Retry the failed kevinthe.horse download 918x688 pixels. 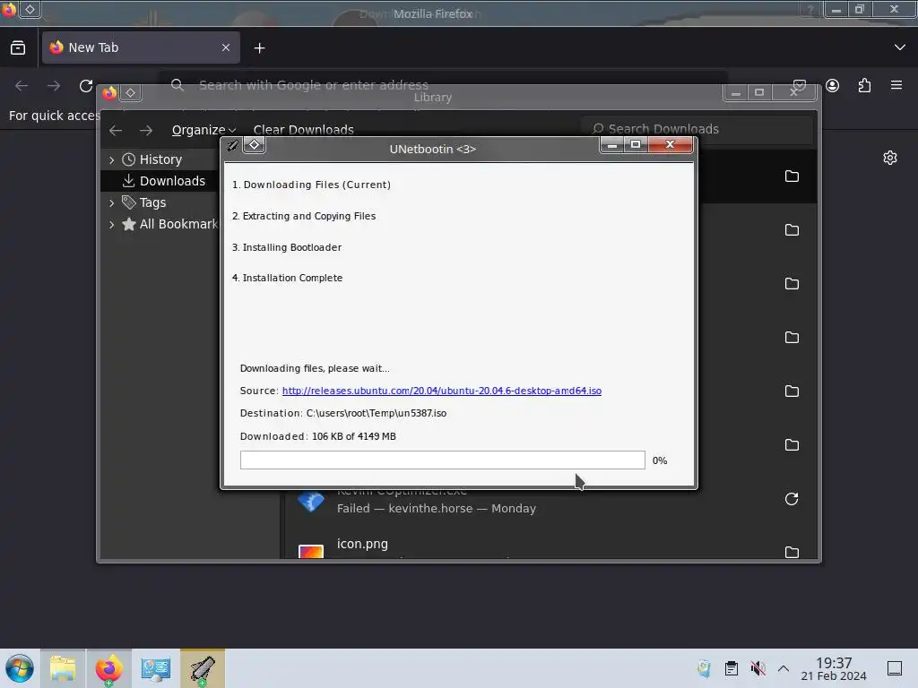[792, 499]
